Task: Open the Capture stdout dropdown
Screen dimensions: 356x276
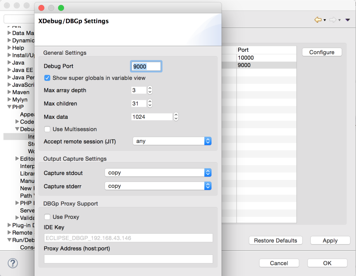Action: tap(158, 173)
